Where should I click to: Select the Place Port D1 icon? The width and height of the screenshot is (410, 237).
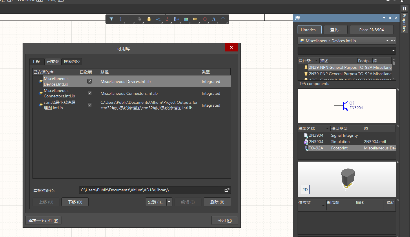(x=195, y=19)
